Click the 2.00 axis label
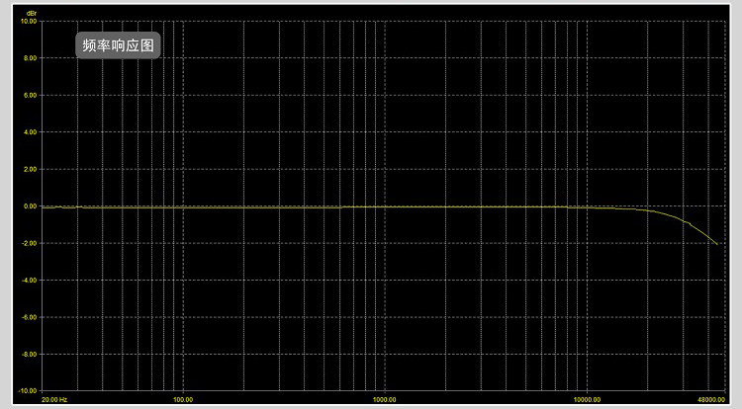 coord(31,169)
